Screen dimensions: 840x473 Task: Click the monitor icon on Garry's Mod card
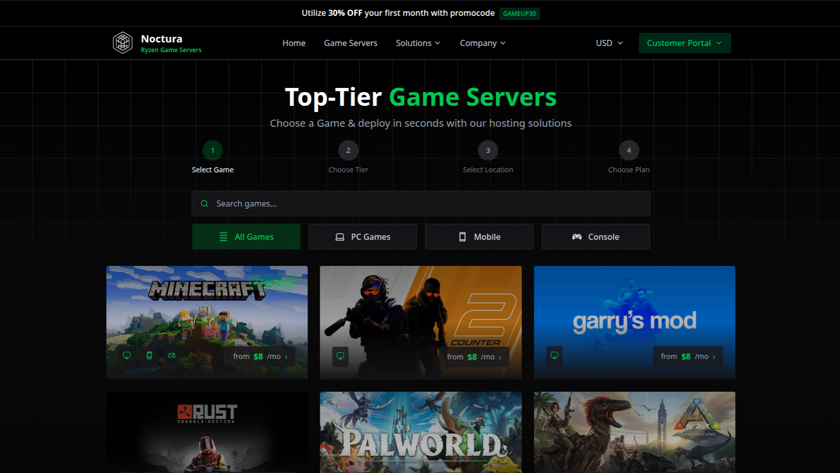click(554, 356)
